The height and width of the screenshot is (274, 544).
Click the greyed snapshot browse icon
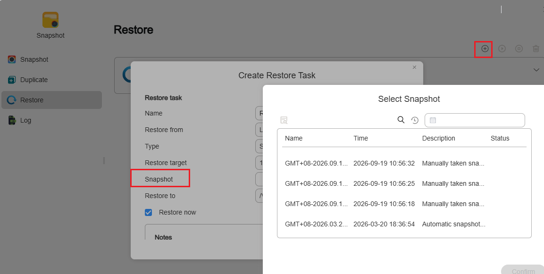[x=284, y=120]
